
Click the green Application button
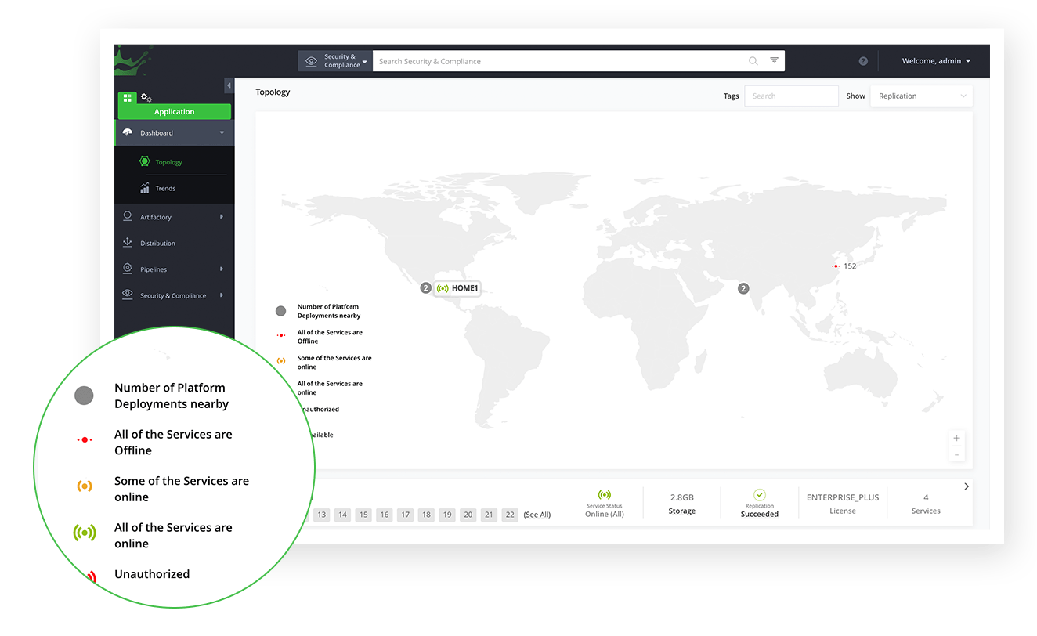point(174,112)
